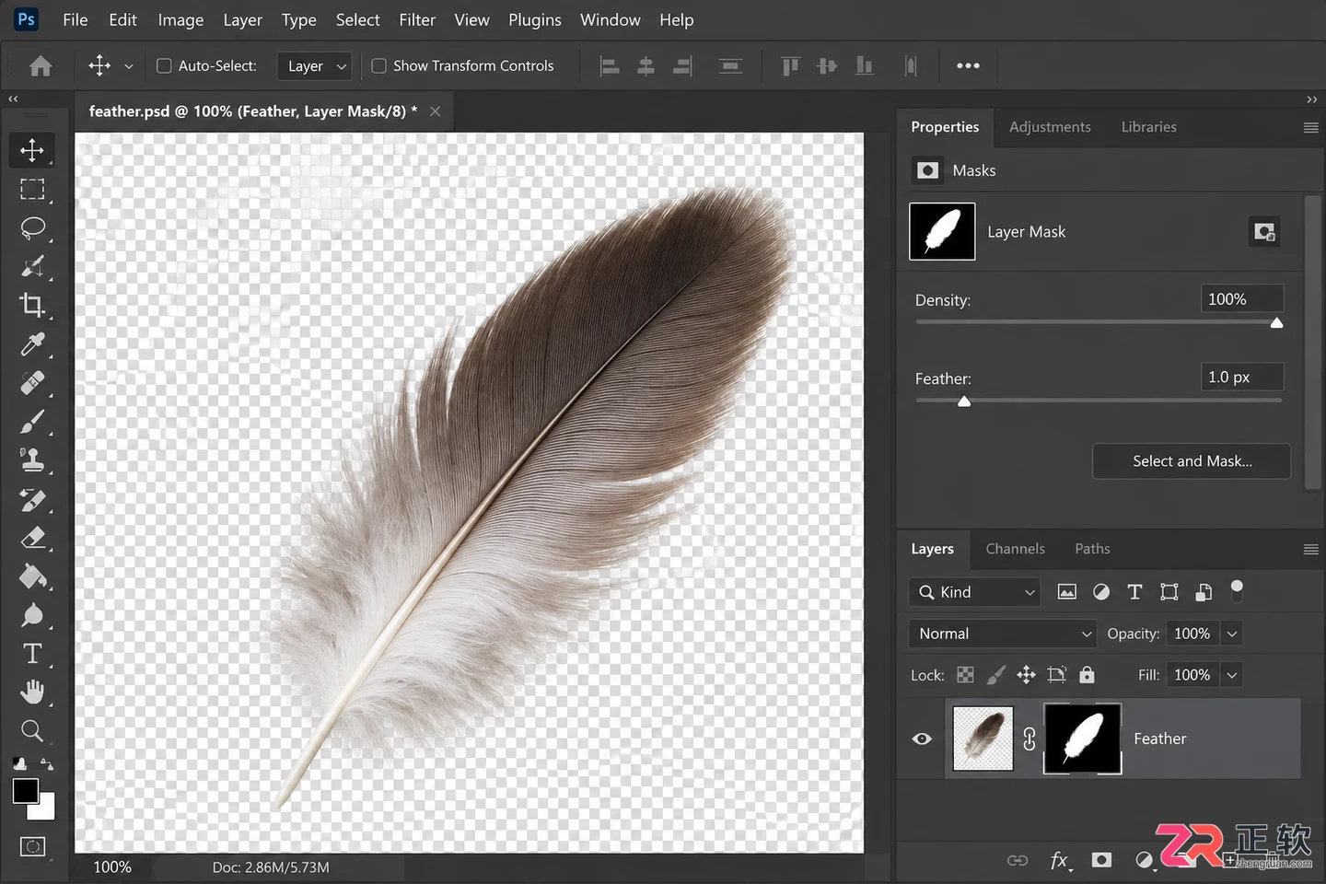This screenshot has width=1326, height=884.
Task: Select the Type tool
Action: (32, 654)
